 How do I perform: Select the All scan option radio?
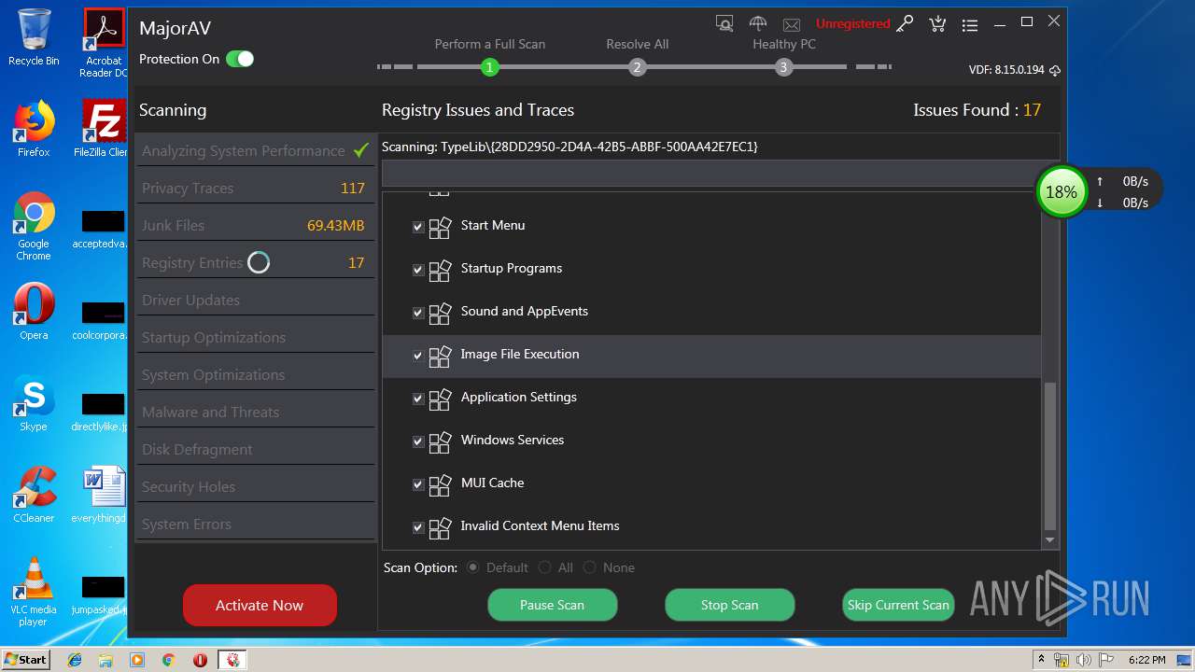point(544,567)
